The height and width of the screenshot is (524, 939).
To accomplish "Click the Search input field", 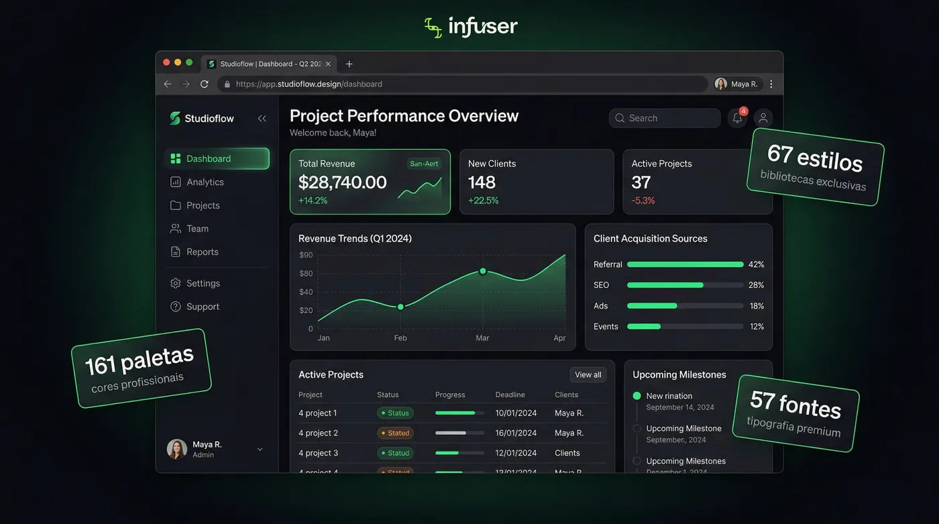I will click(x=665, y=118).
